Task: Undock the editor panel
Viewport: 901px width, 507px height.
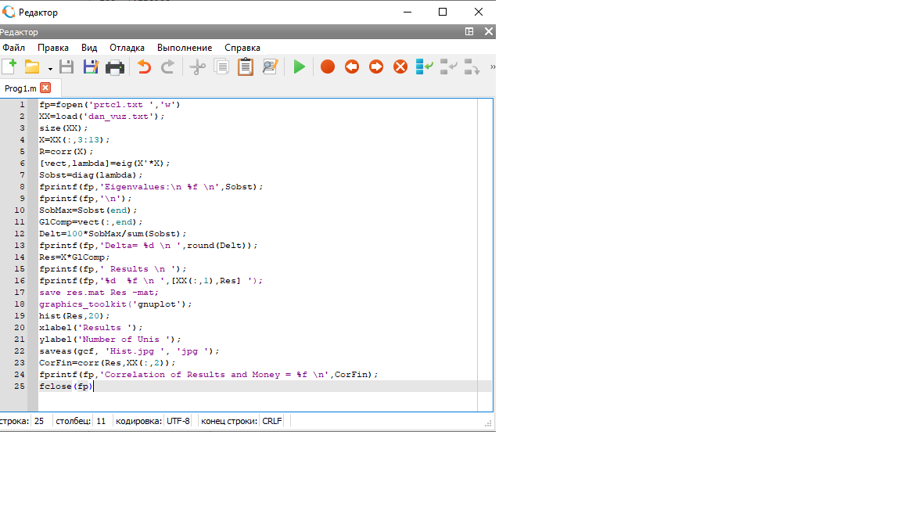Action: tap(469, 32)
